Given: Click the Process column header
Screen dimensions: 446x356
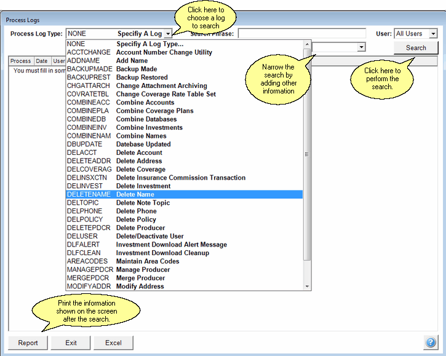Looking at the screenshot, I should (x=21, y=61).
